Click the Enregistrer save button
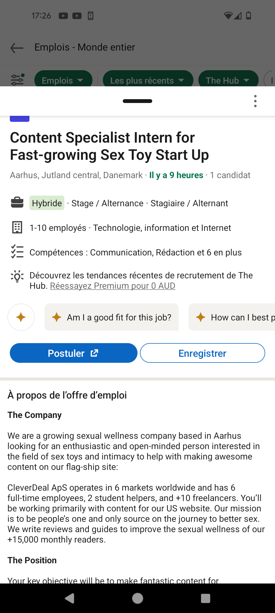275x613 pixels. [x=202, y=353]
